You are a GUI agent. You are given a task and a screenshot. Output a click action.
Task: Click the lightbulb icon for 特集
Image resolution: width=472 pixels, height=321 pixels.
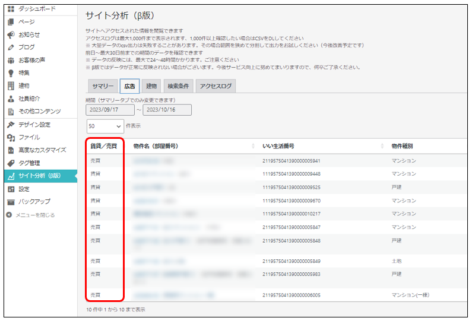10,73
